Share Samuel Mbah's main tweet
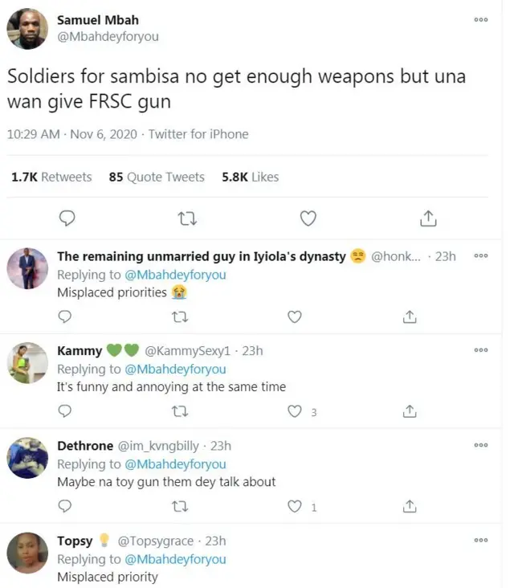Image resolution: width=514 pixels, height=588 pixels. point(428,218)
